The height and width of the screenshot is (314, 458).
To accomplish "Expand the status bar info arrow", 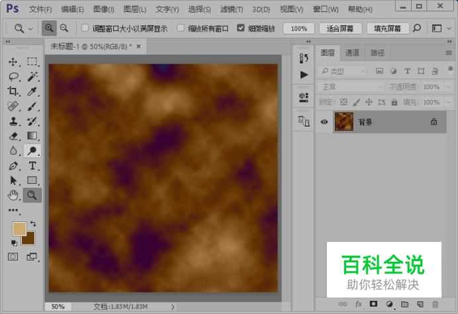I will pos(173,307).
